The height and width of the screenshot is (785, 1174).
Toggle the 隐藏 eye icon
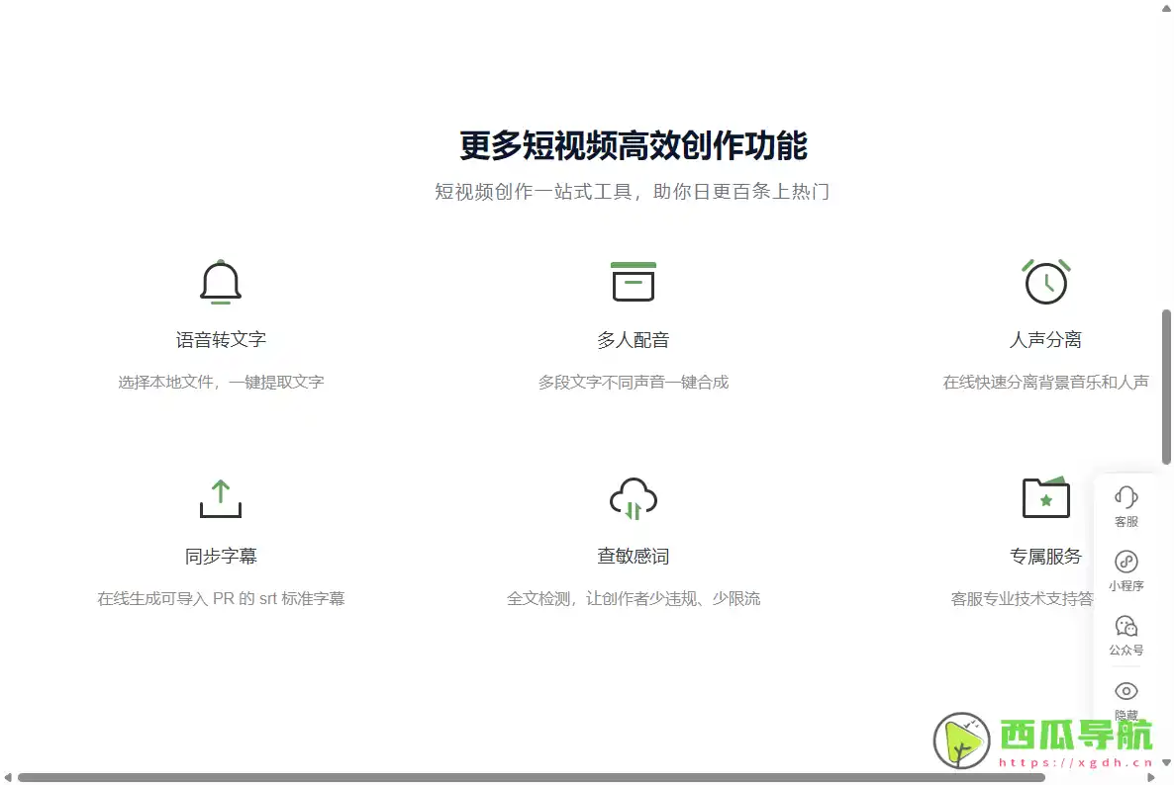1126,691
